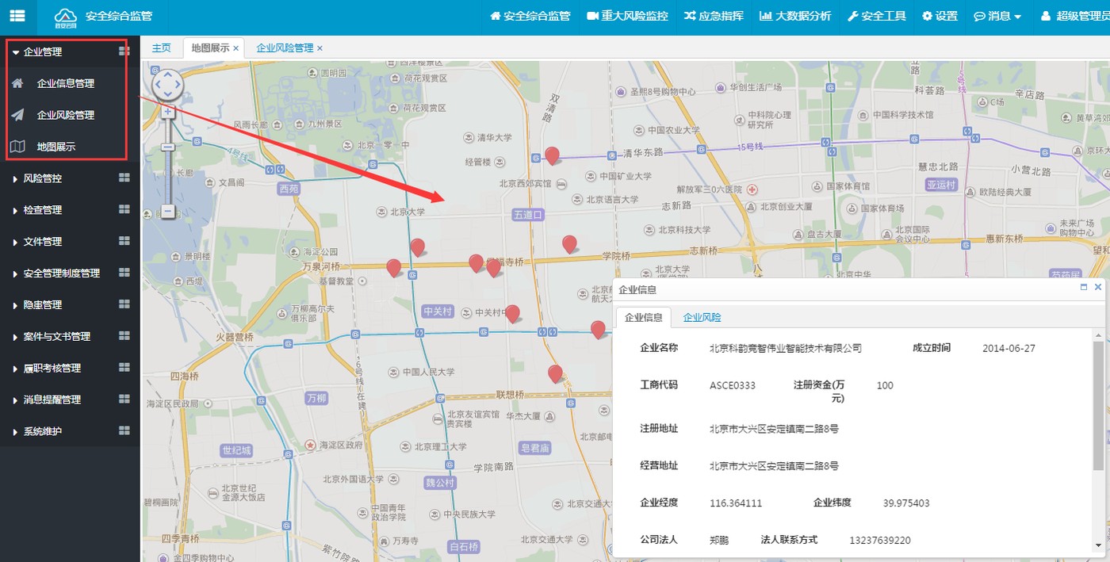Click grid icon beside 消息提醒管理
The image size is (1110, 562).
[124, 400]
